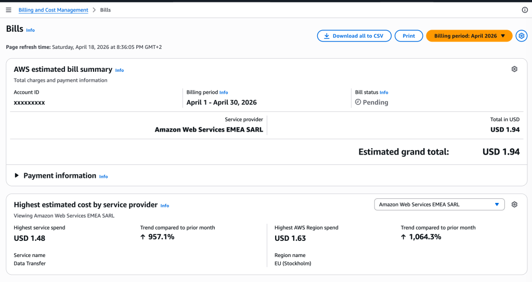Screen dimensions: 532x282
Task: Click the clock icon beside Pending status
Action: coord(358,102)
